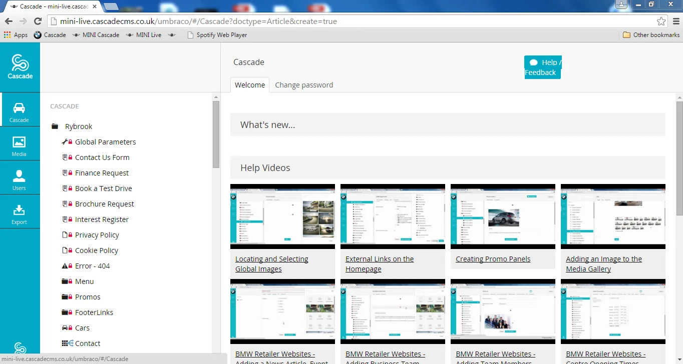Open Adding an Image to Media Gallery link
The image size is (683, 364).
tap(604, 264)
